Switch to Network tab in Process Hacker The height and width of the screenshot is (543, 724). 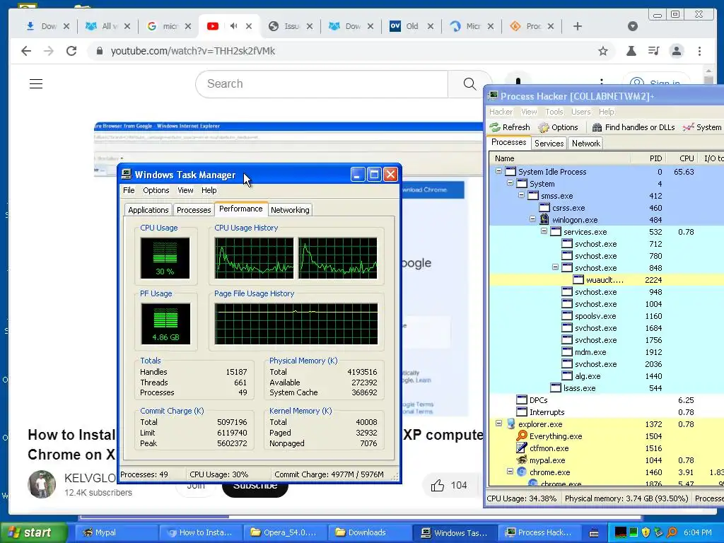click(x=586, y=143)
